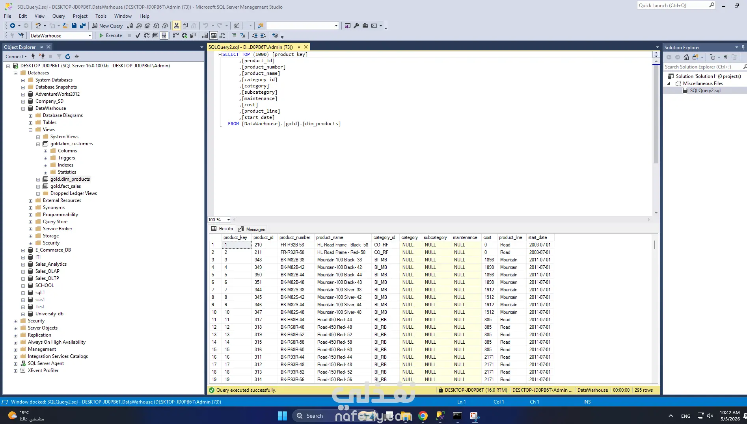Open a new DMX query
The width and height of the screenshot is (747, 424).
click(x=147, y=26)
